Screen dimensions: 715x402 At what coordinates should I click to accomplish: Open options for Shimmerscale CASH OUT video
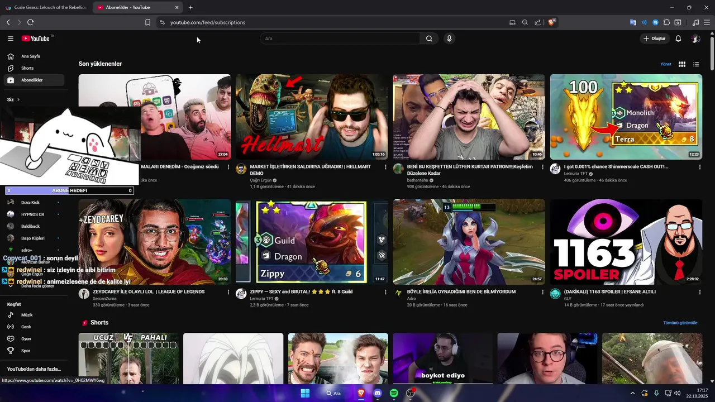click(x=699, y=167)
